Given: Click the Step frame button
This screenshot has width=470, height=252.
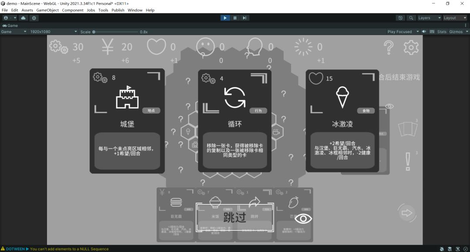Looking at the screenshot, I should click(x=245, y=18).
